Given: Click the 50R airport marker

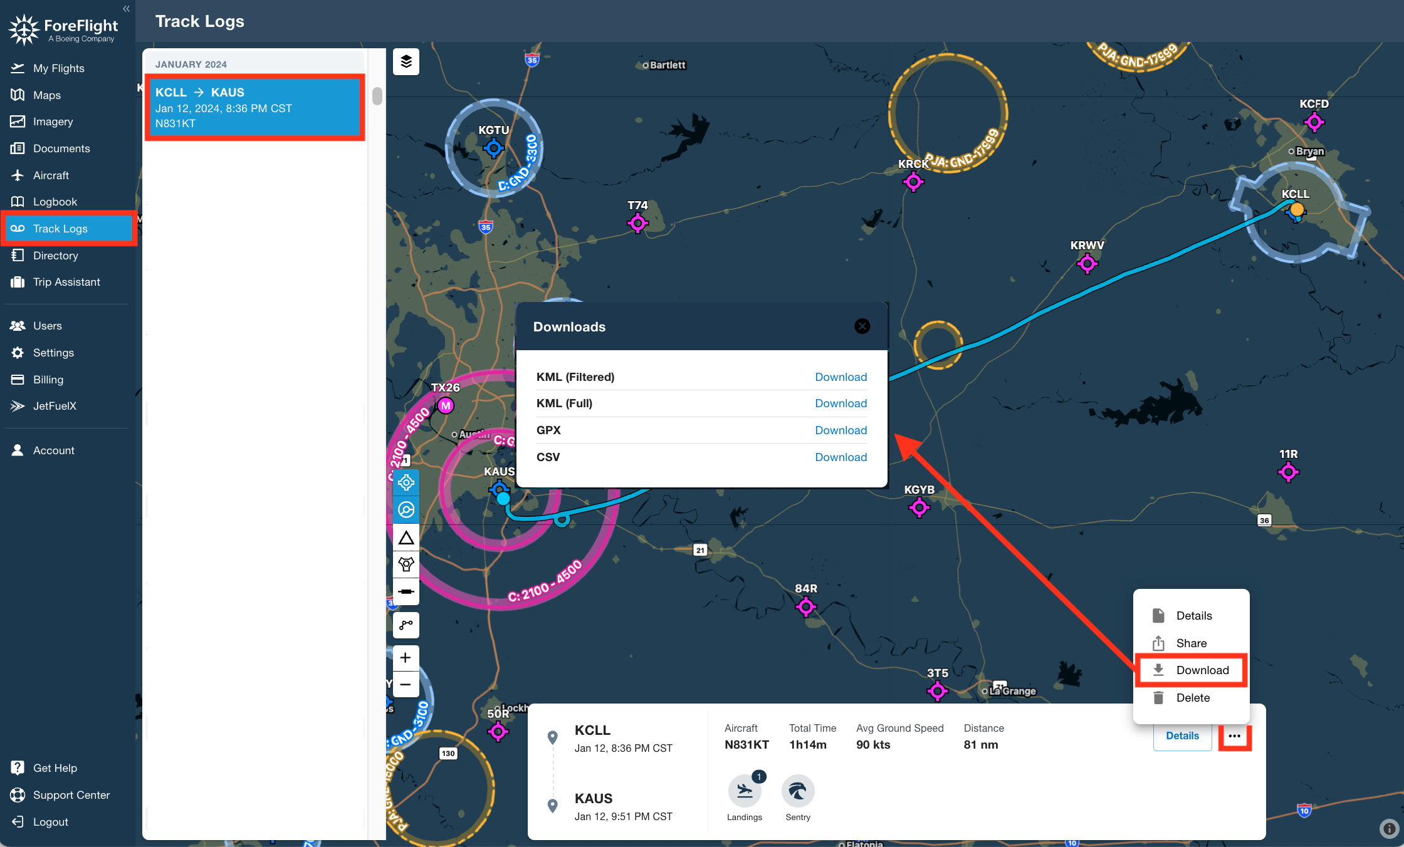Looking at the screenshot, I should pyautogui.click(x=498, y=731).
